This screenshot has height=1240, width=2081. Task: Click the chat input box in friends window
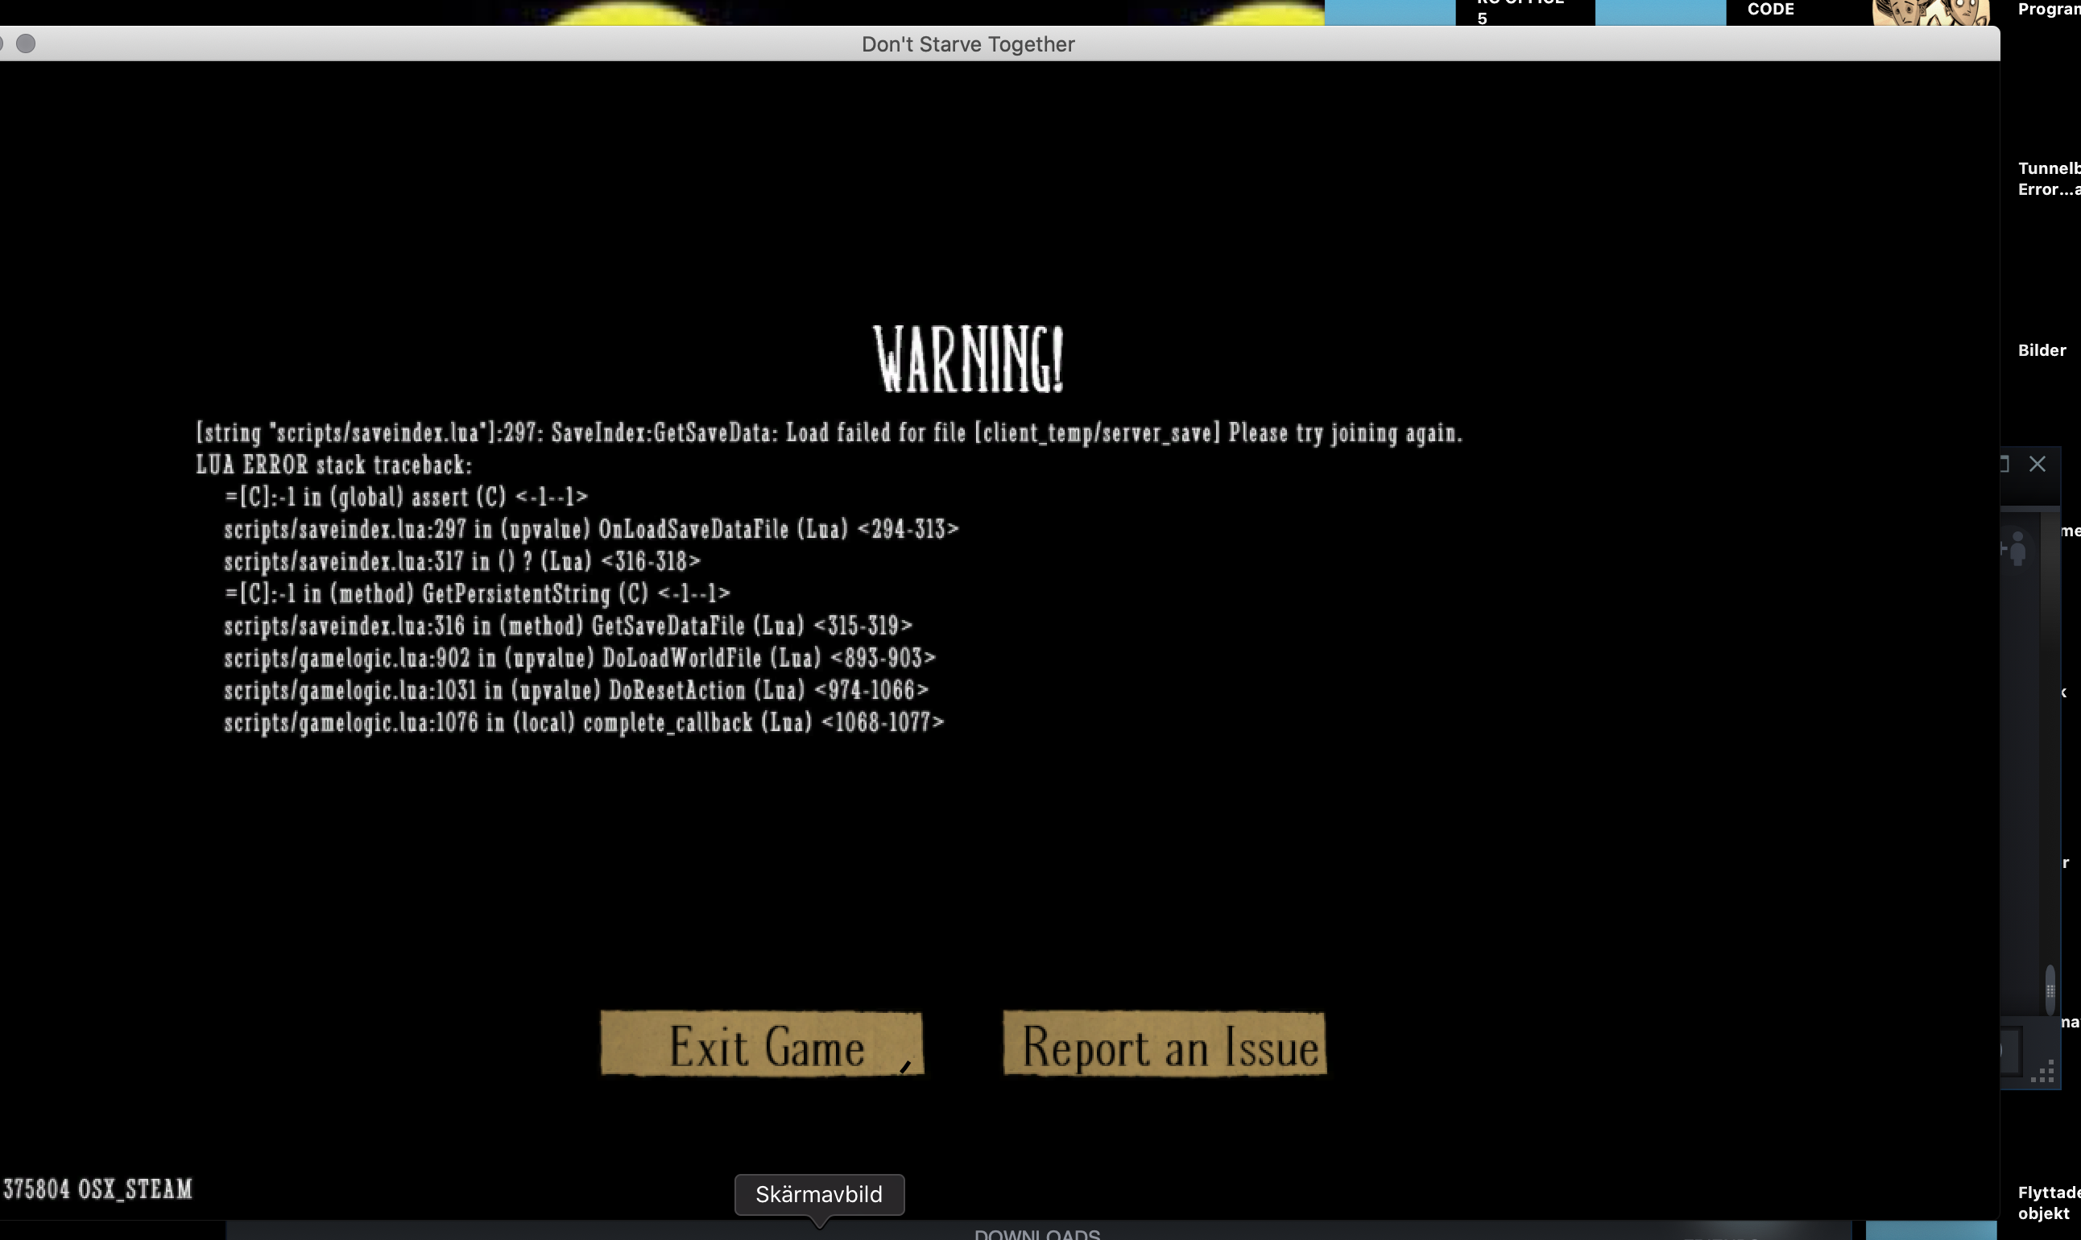click(x=2011, y=1050)
